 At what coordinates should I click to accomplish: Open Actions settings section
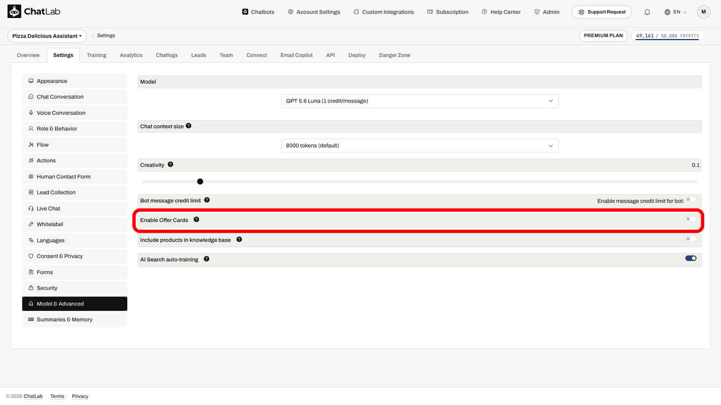coord(75,160)
